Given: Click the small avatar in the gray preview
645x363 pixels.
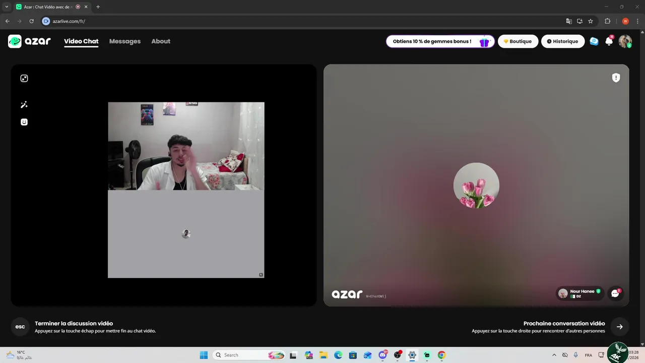Looking at the screenshot, I should (186, 234).
